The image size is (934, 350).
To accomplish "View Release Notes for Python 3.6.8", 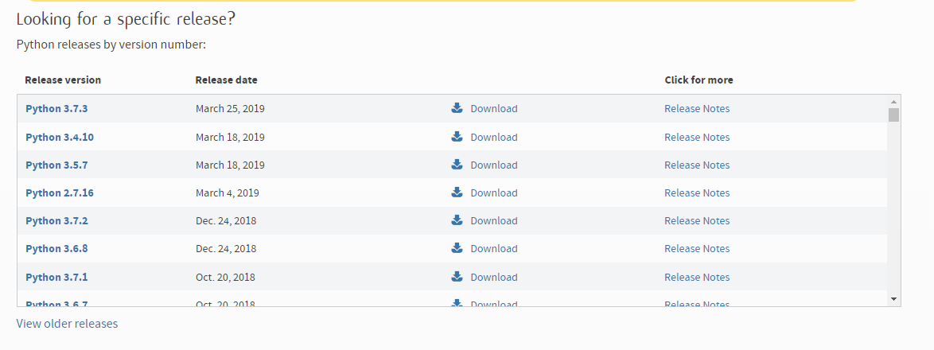I will click(697, 250).
